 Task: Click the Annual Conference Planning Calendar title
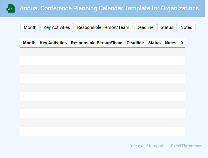coord(109,8)
